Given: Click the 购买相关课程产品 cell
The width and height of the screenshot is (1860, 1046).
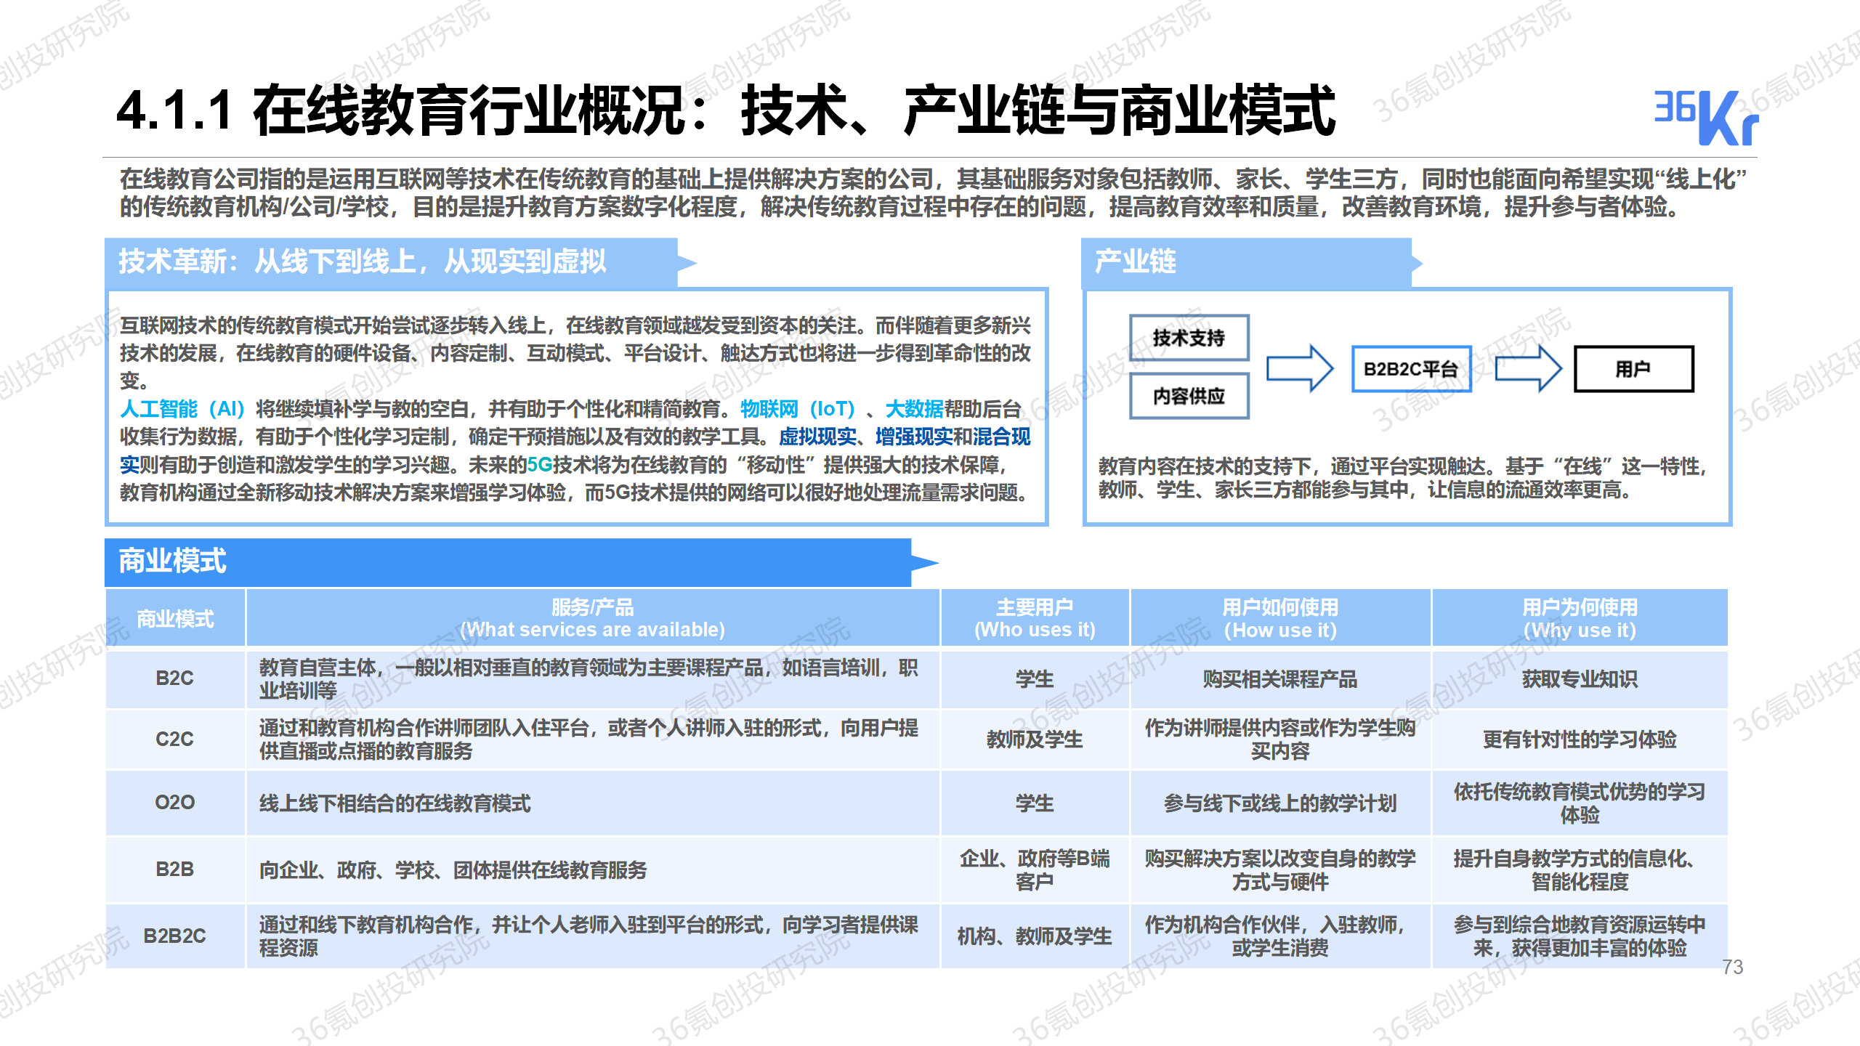Looking at the screenshot, I should 1280,678.
